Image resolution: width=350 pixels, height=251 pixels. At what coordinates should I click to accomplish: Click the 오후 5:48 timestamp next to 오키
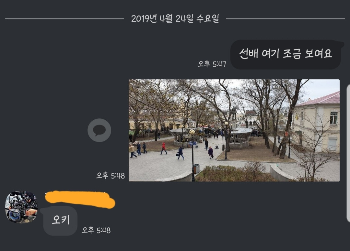coord(96,230)
